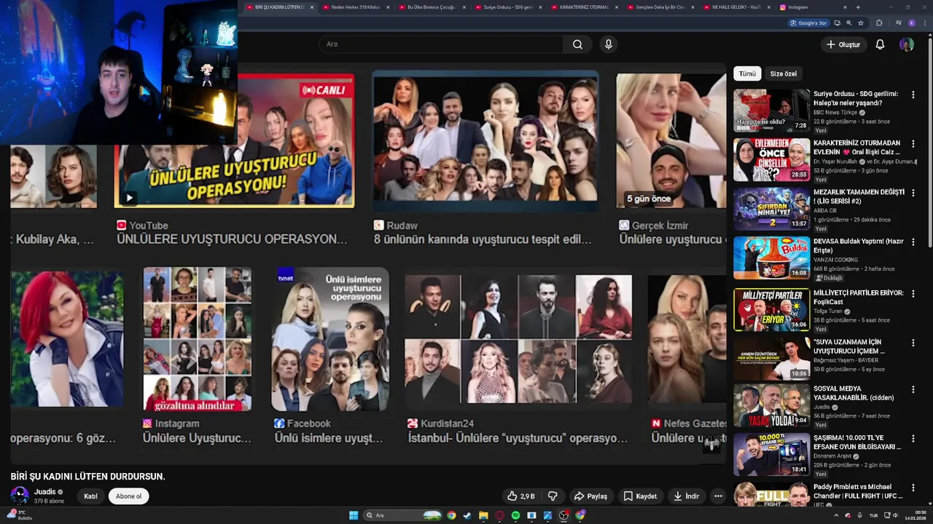Screen dimensions: 933x524
Task: Activate voice search microphone icon
Action: pyautogui.click(x=609, y=44)
